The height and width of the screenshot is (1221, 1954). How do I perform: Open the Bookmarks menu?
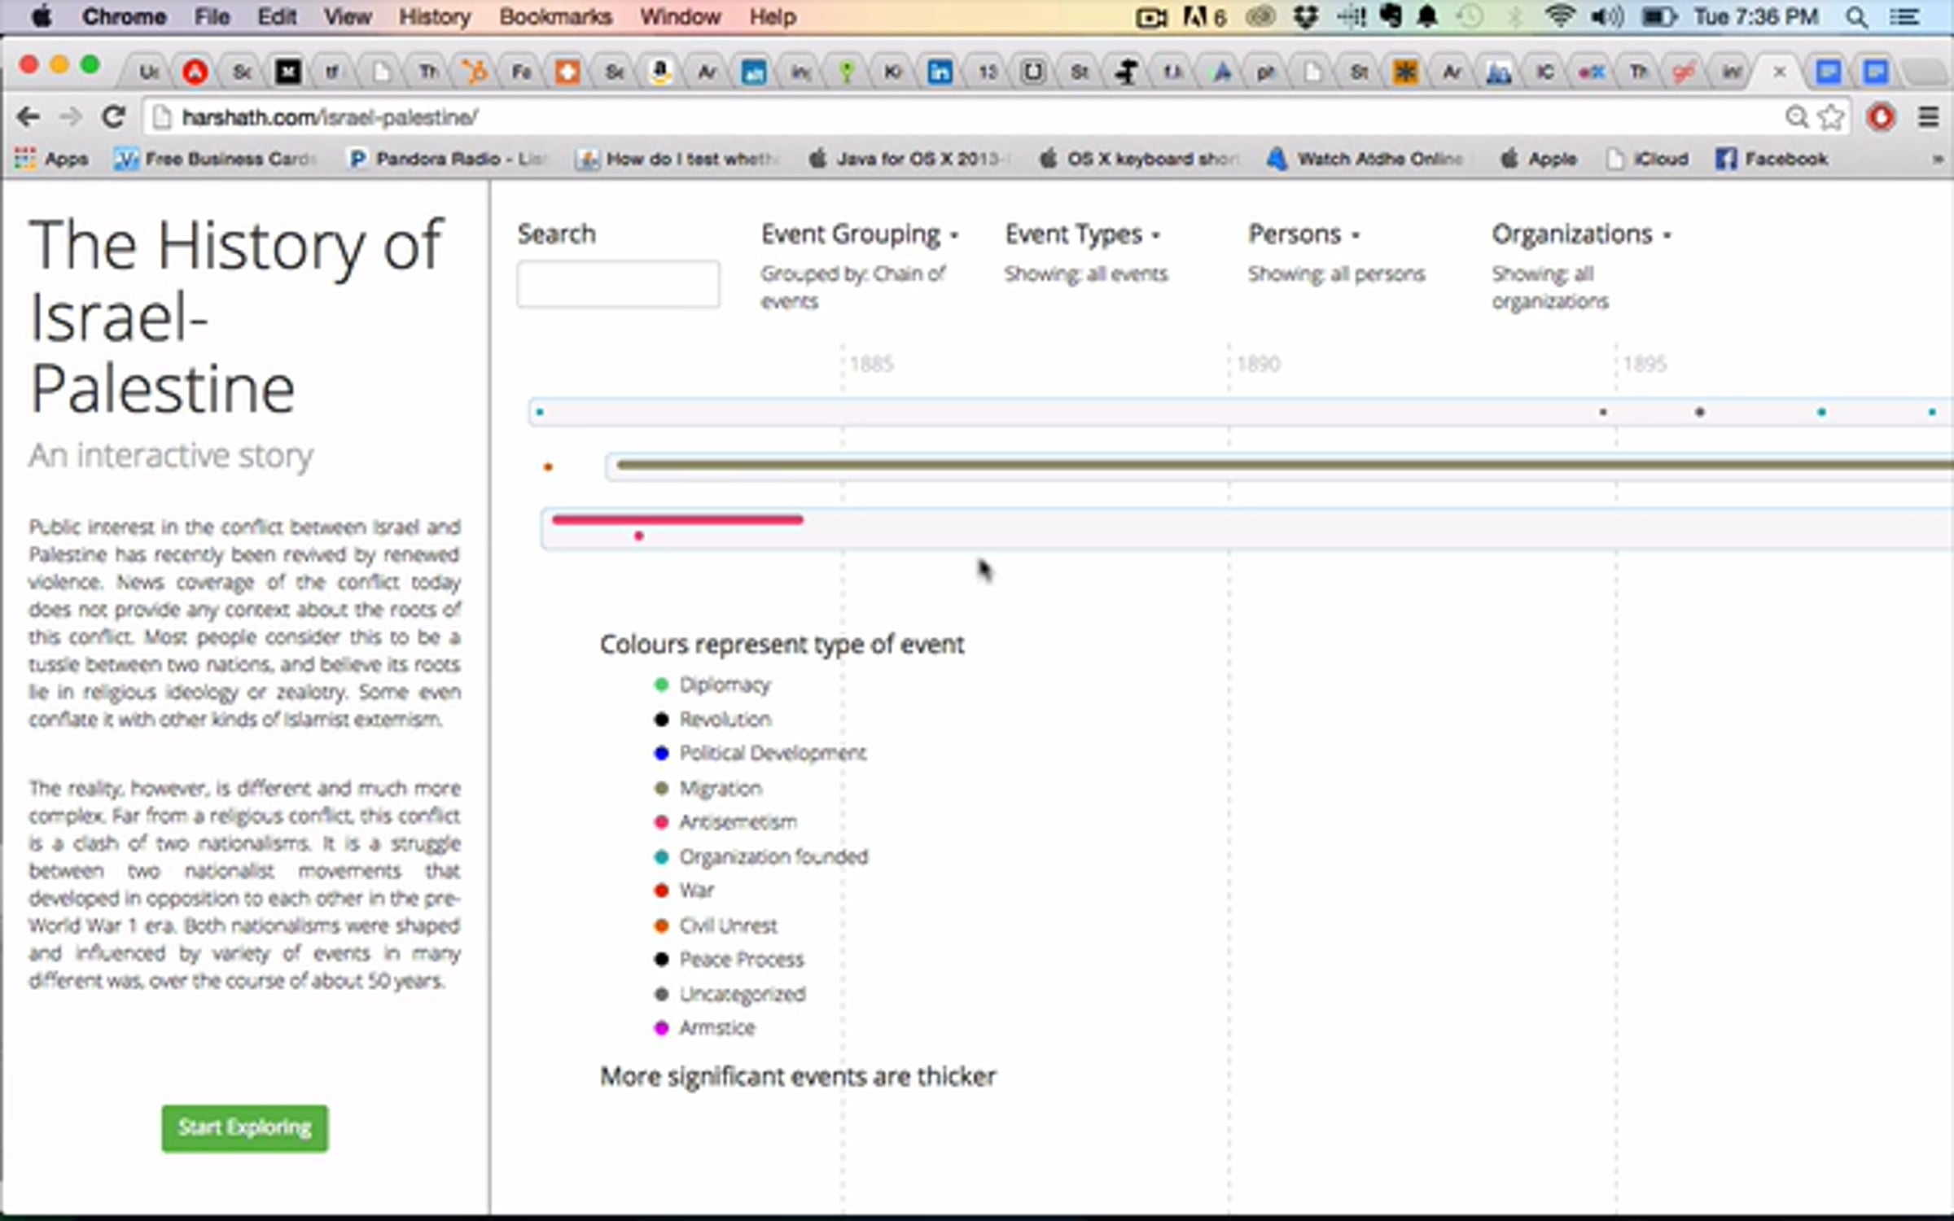(x=555, y=17)
